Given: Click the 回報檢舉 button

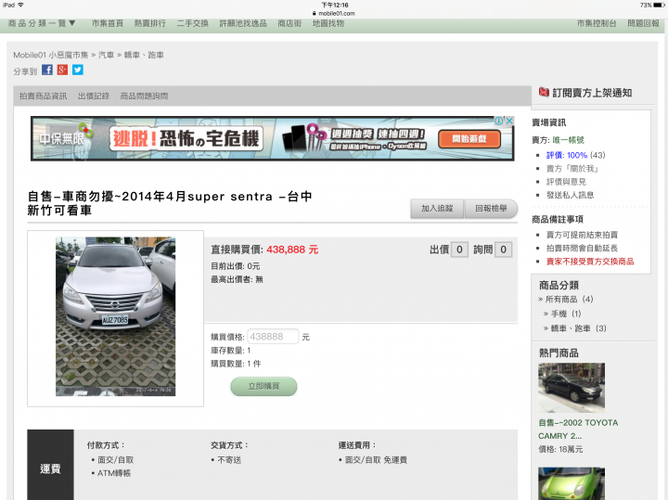Looking at the screenshot, I should 491,209.
